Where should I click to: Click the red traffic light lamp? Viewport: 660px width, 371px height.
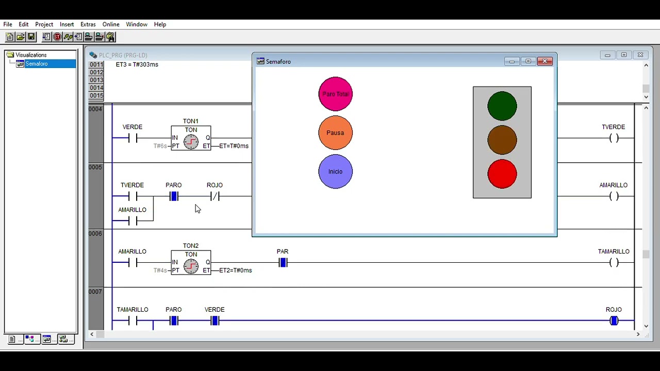502,174
